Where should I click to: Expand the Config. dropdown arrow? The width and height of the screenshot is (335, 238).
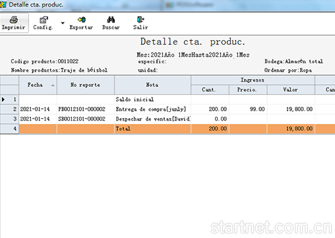click(x=63, y=23)
